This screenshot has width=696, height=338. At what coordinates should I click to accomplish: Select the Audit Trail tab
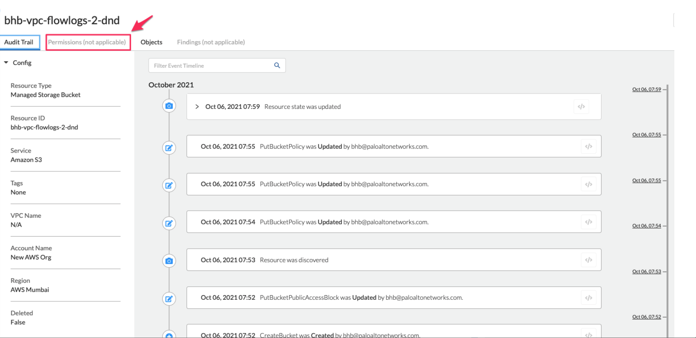19,42
